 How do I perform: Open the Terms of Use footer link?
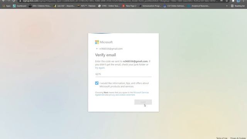click(222, 138)
